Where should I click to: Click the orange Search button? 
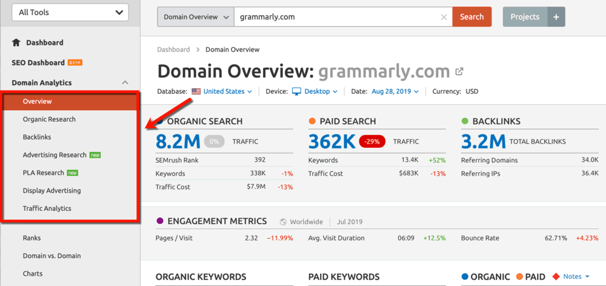point(472,17)
